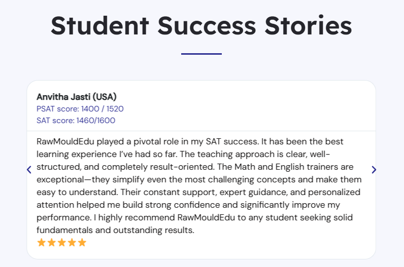Click the short blue underline below heading
Image resolution: width=404 pixels, height=267 pixels.
(201, 54)
